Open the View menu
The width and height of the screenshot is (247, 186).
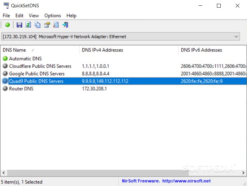[34, 15]
